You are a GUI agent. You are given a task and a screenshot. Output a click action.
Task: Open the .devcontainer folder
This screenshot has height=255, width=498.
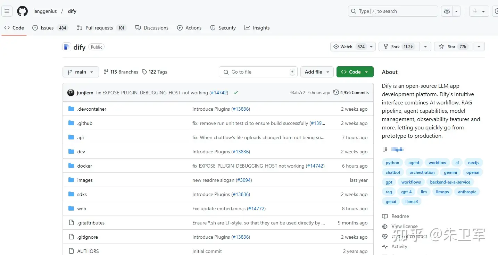click(92, 109)
